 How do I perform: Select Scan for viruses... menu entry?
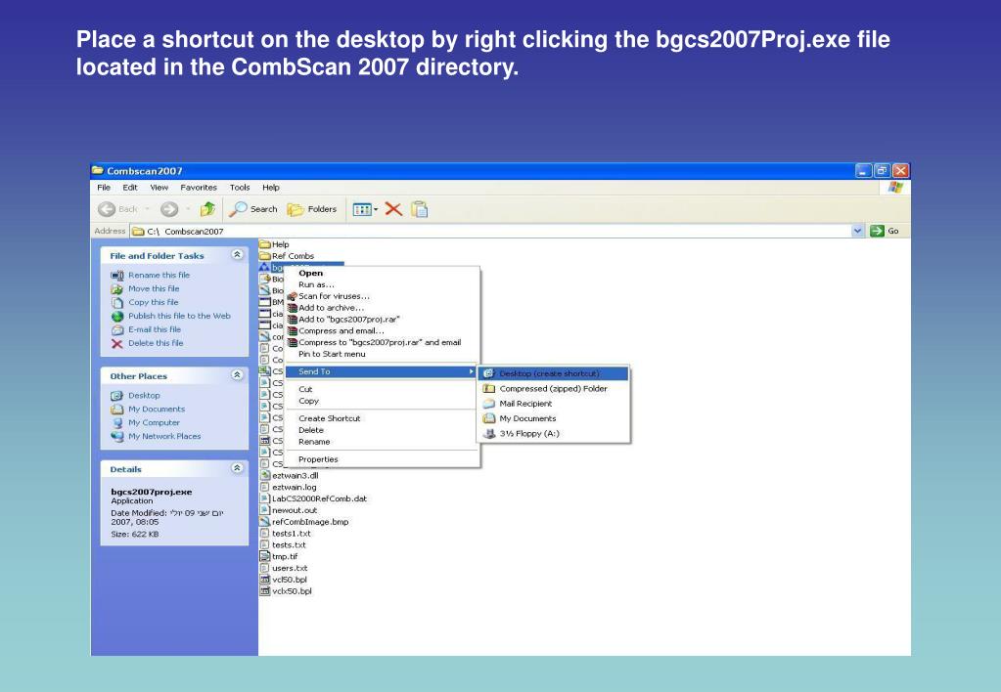coord(382,296)
